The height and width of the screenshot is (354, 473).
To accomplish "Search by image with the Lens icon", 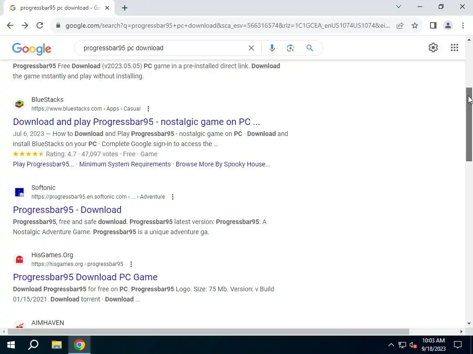I will 290,48.
